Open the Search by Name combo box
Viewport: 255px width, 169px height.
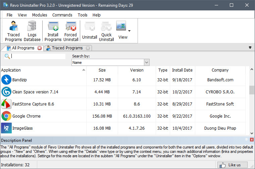pos(110,62)
